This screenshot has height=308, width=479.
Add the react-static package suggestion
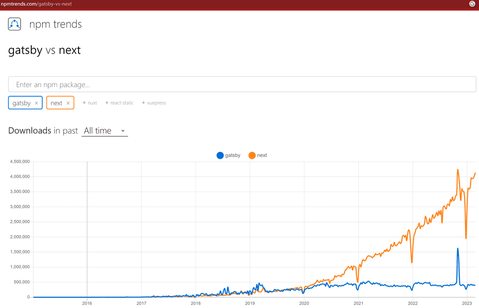point(119,103)
